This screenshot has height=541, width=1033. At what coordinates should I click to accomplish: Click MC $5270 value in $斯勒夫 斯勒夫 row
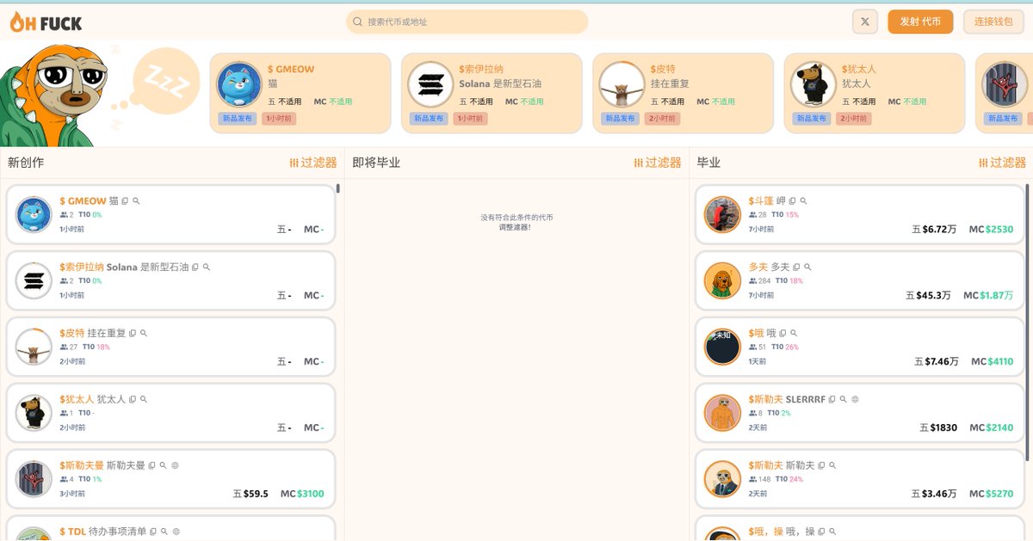click(992, 494)
